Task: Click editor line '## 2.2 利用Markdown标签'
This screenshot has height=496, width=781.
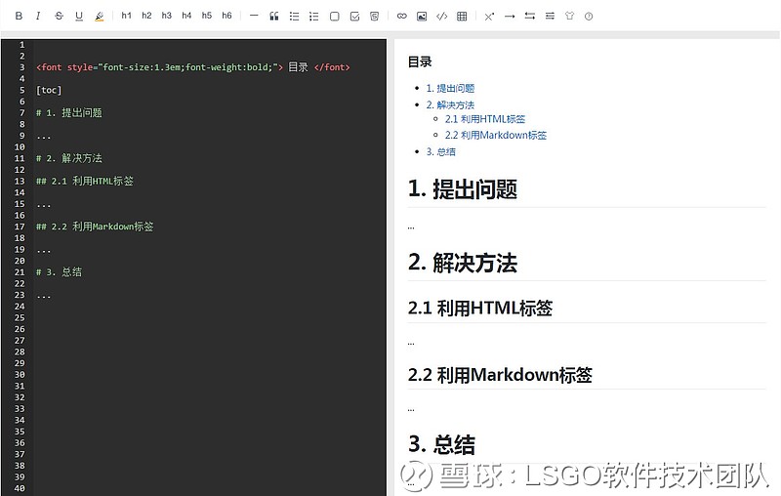Action: (95, 227)
